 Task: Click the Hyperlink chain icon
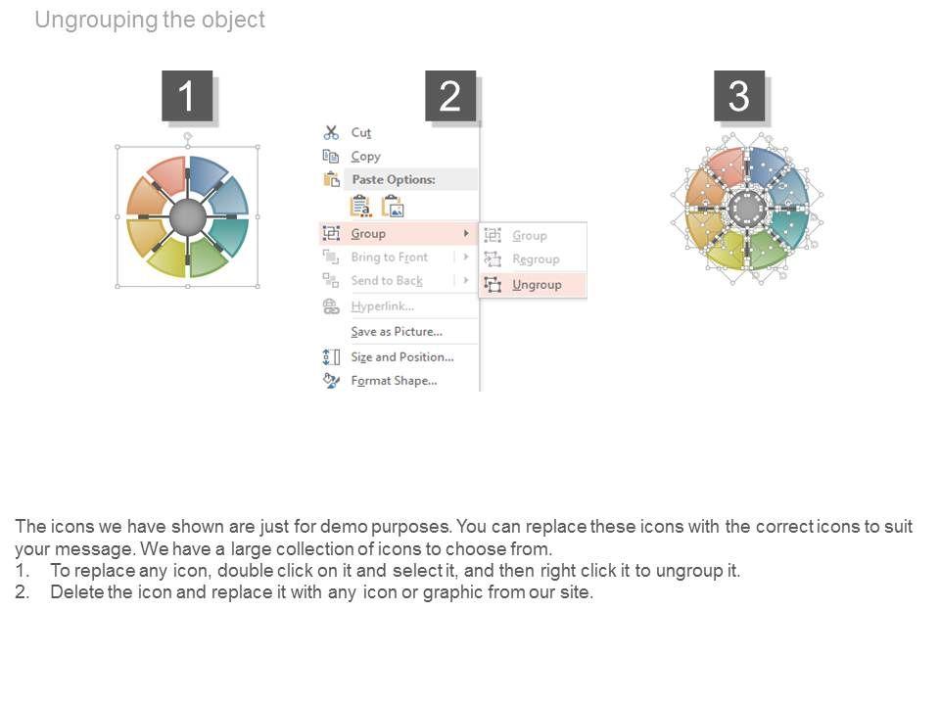[x=331, y=306]
